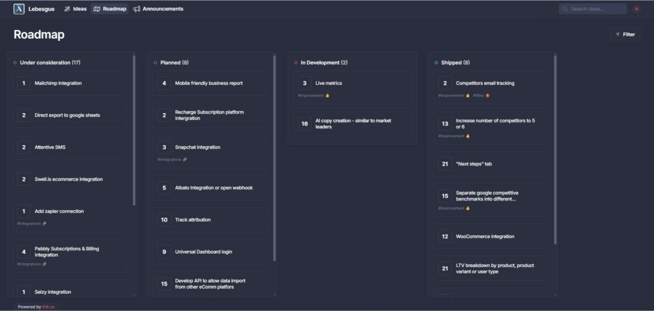The height and width of the screenshot is (311, 654).
Task: Open Mobile friendly business report idea
Action: tap(209, 83)
